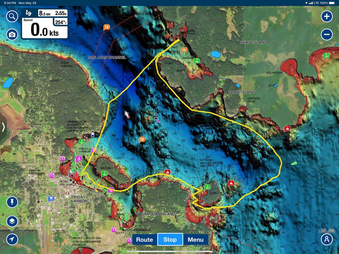Tap the INDIAN COVE label
Screen dimensions: 339x254
tap(330, 49)
